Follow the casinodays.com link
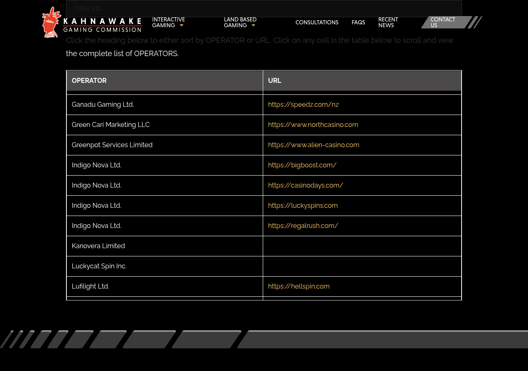Viewport: 528px width, 371px height. pos(306,185)
